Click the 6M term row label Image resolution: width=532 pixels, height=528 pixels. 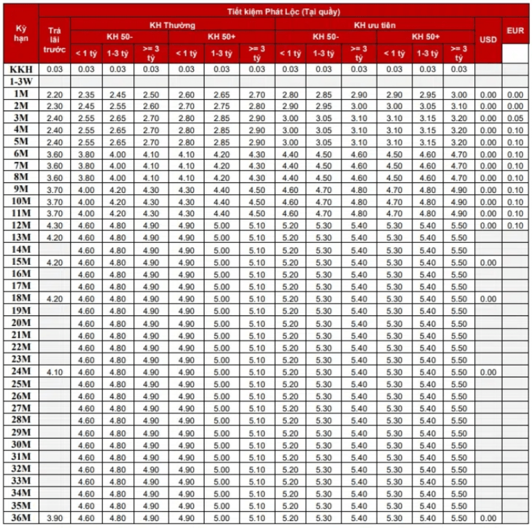[21, 154]
